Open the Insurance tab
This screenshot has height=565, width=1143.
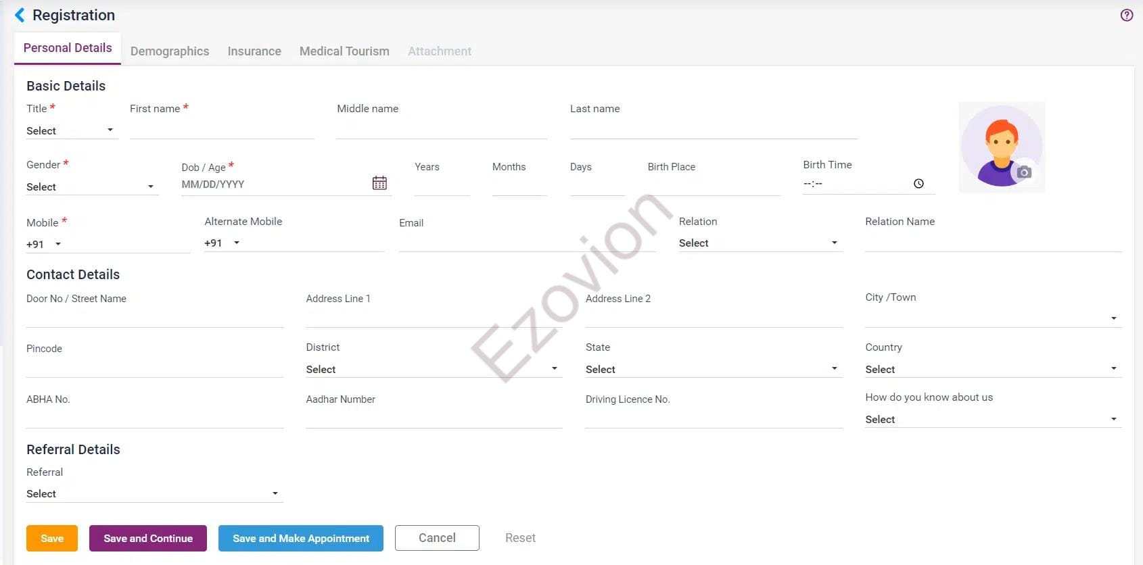[x=254, y=51]
